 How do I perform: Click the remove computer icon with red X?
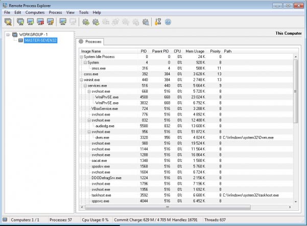click(40, 22)
